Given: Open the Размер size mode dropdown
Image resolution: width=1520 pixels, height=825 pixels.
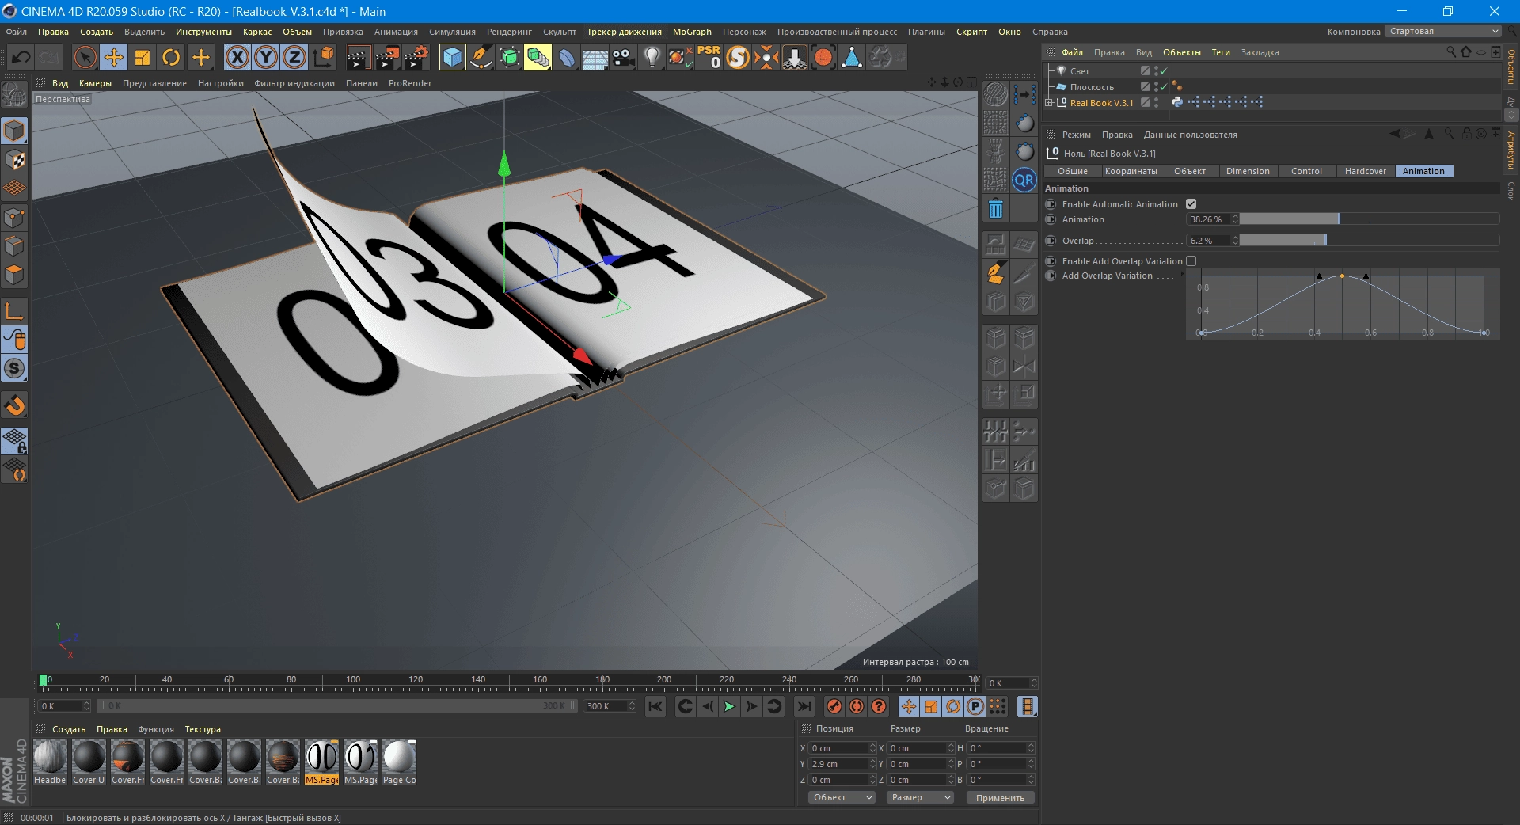Looking at the screenshot, I should click(x=920, y=797).
